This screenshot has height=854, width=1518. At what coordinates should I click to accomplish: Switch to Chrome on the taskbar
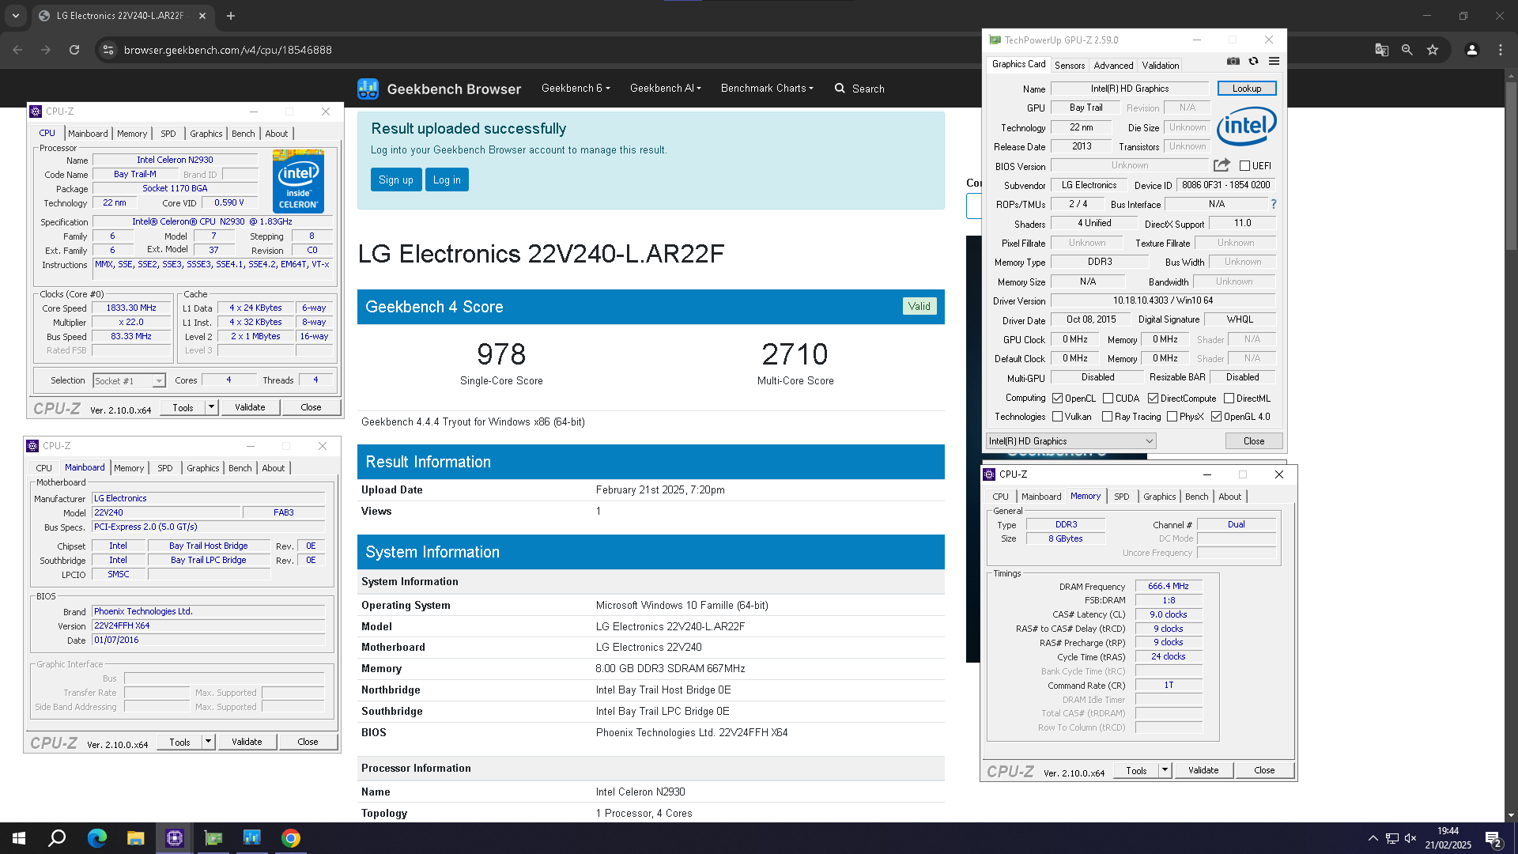coord(291,838)
